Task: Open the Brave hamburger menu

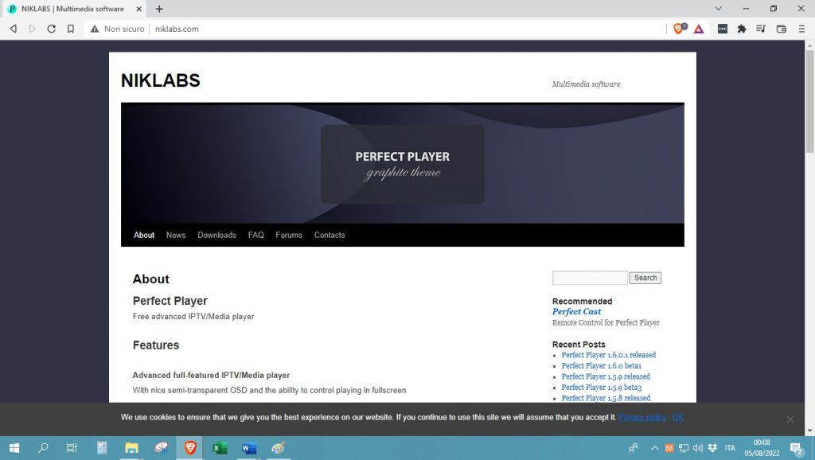Action: pyautogui.click(x=801, y=29)
